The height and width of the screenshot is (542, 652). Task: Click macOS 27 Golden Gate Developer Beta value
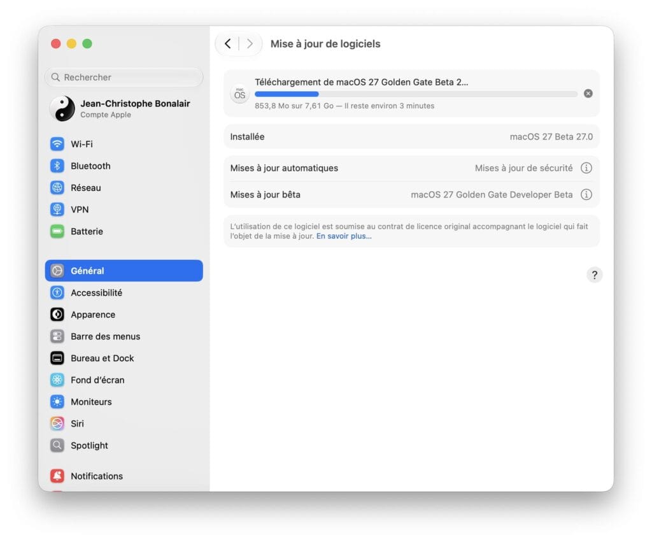coord(492,195)
